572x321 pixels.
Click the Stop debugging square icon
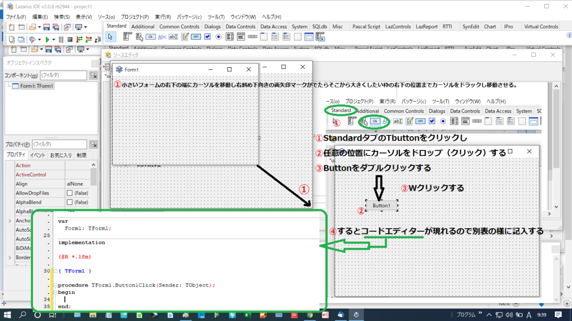70,39
